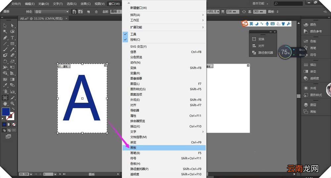Expand the 工作区 submenu
331x178 pixels.
164,20
